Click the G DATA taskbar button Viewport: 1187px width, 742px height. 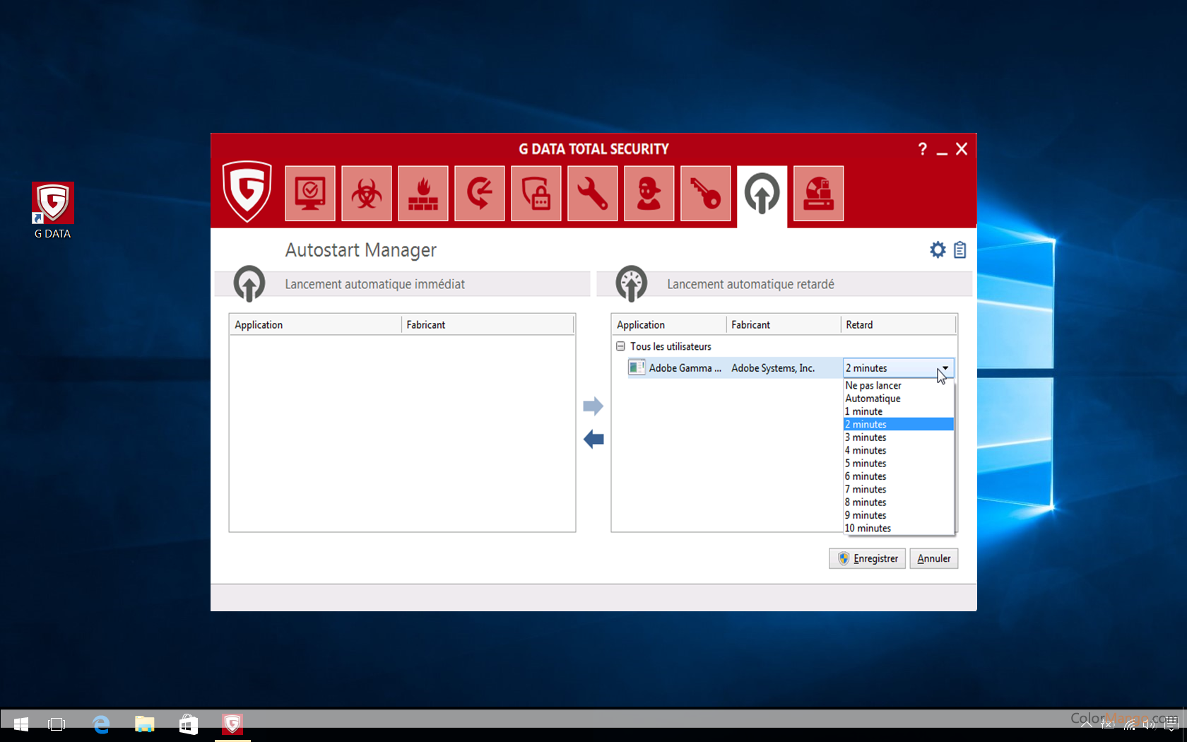(232, 724)
